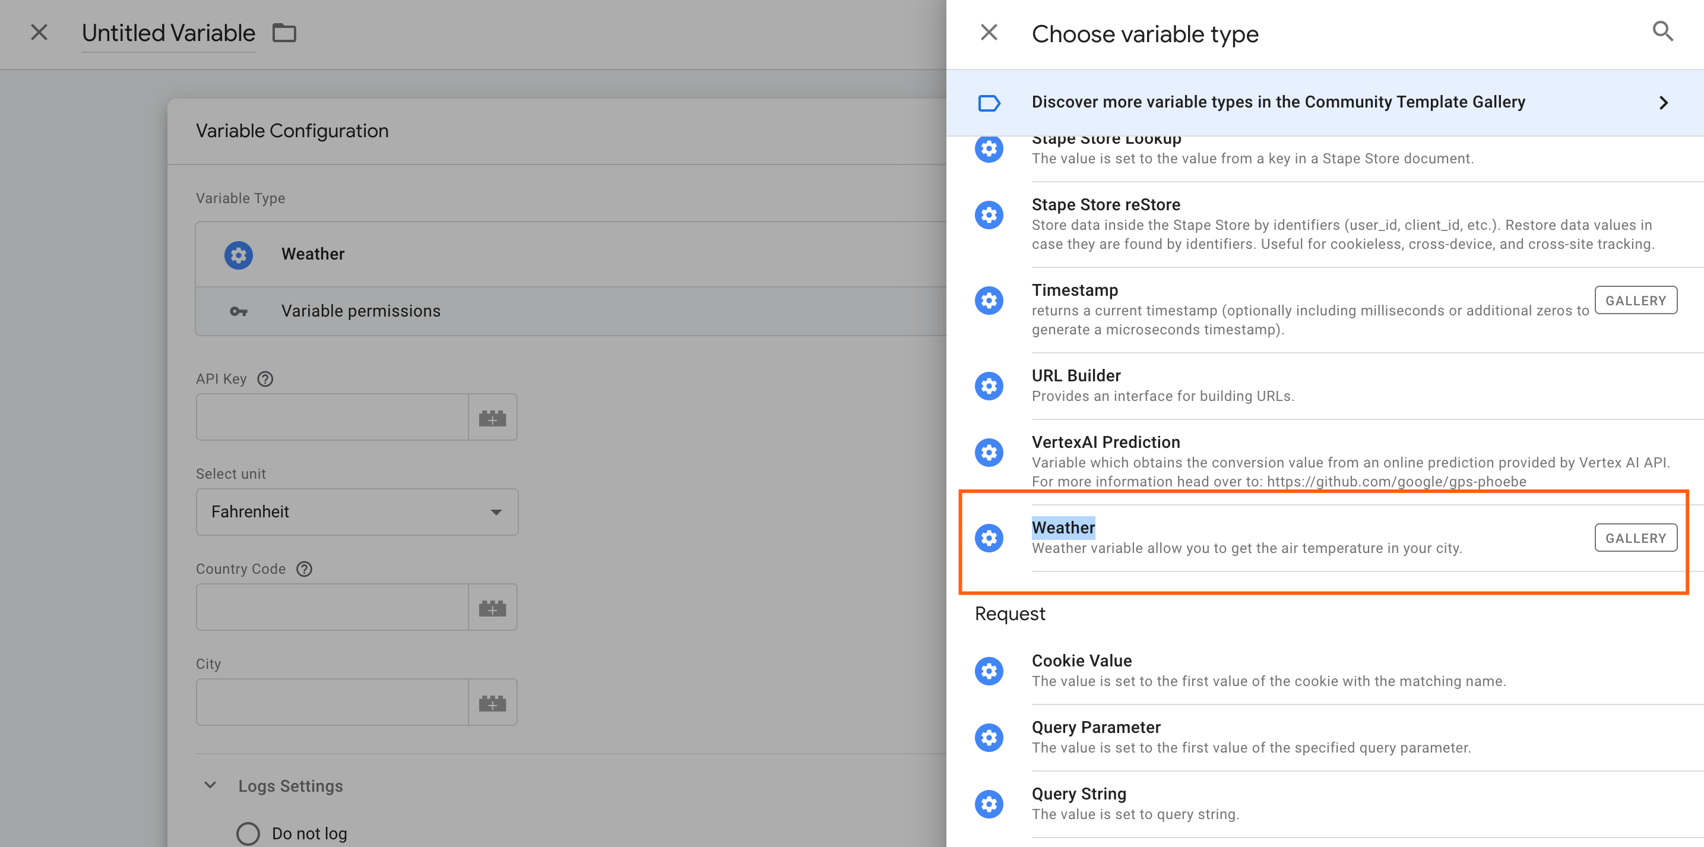1704x847 pixels.
Task: Open search in variable type panel
Action: click(1662, 31)
